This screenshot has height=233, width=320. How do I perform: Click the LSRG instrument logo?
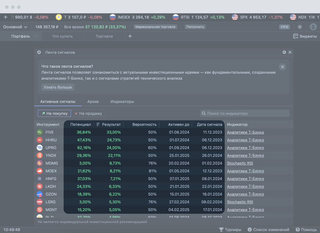pos(40,202)
